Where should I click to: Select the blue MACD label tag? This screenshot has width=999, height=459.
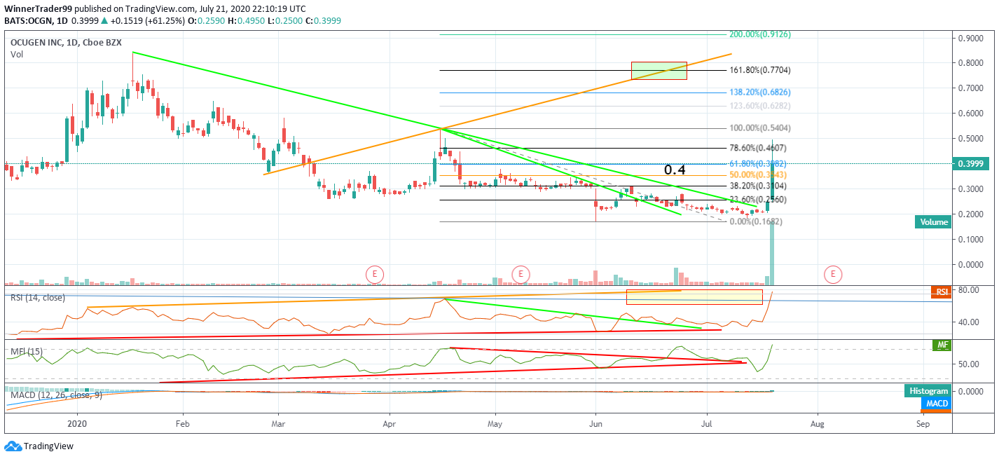(937, 404)
